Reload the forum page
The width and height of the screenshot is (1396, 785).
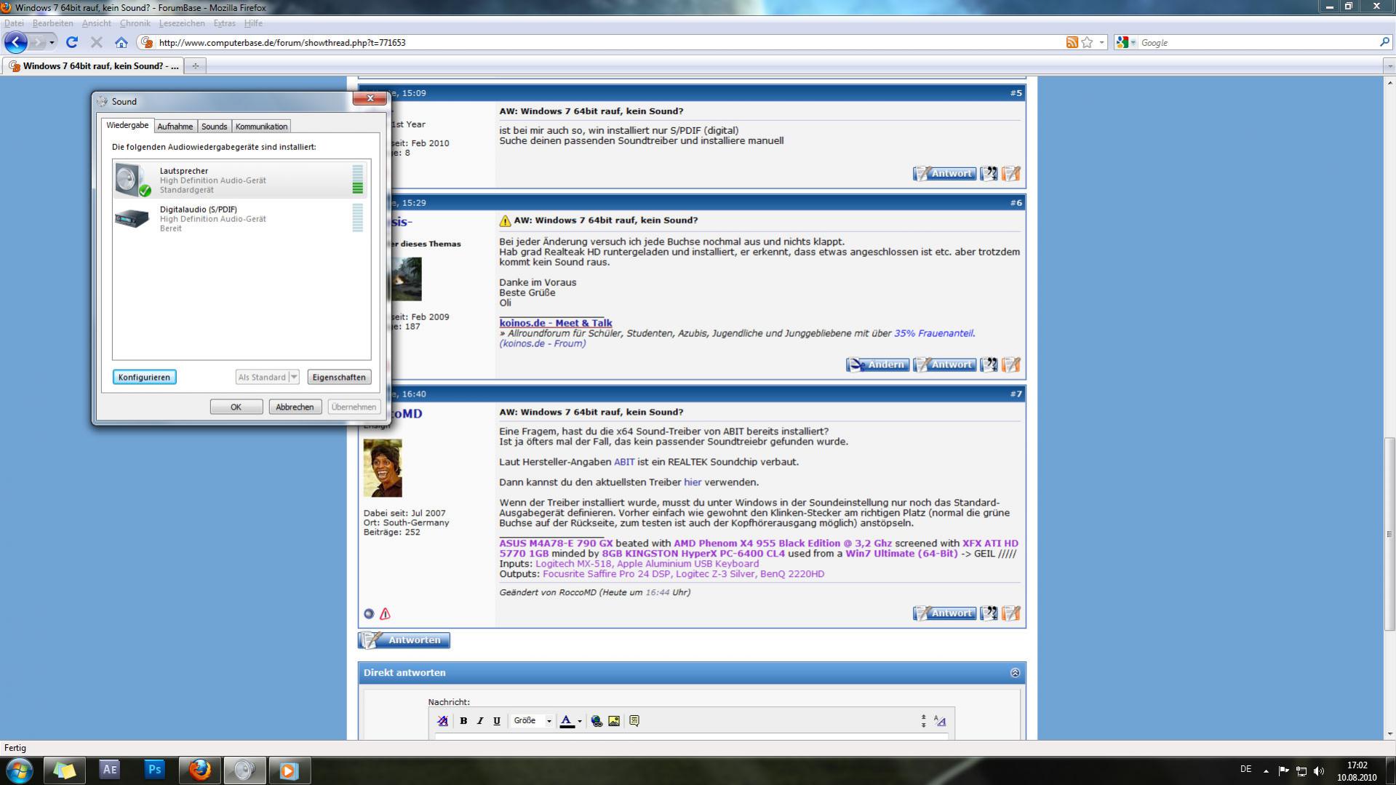coord(71,42)
